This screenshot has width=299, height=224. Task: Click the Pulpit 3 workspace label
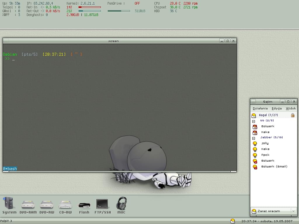(6, 221)
